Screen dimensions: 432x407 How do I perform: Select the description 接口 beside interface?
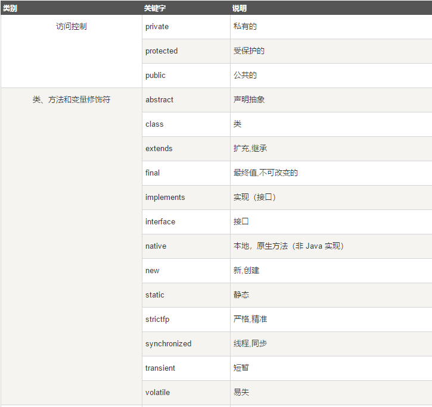pyautogui.click(x=241, y=221)
